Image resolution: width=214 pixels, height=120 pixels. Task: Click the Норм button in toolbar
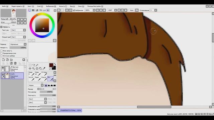tap(131, 10)
